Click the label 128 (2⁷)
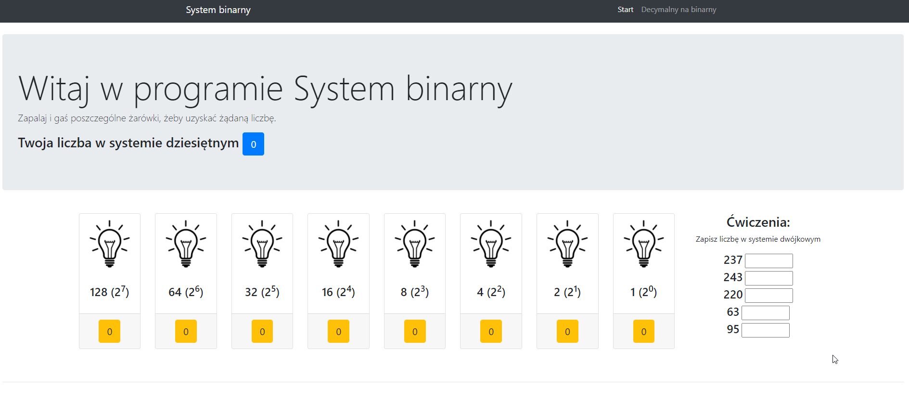909x402 pixels. point(110,292)
